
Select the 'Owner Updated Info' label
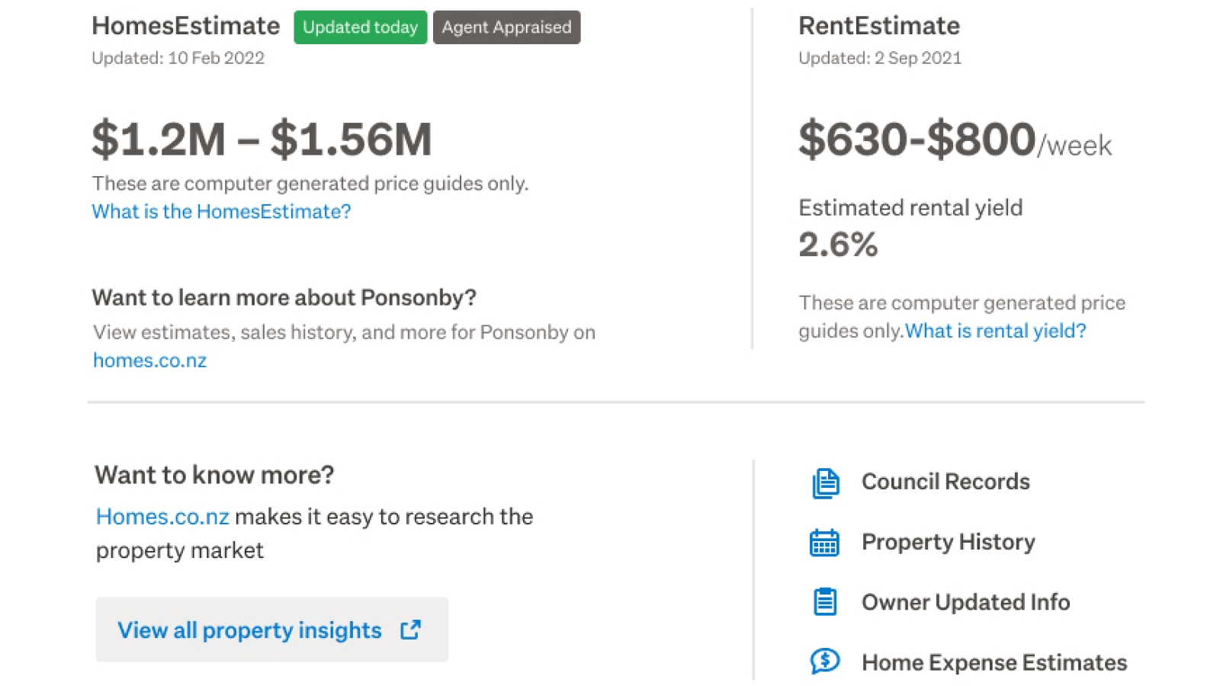coord(965,602)
